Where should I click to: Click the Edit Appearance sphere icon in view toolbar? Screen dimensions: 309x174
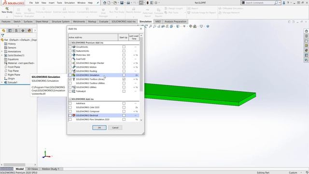pos(191,26)
